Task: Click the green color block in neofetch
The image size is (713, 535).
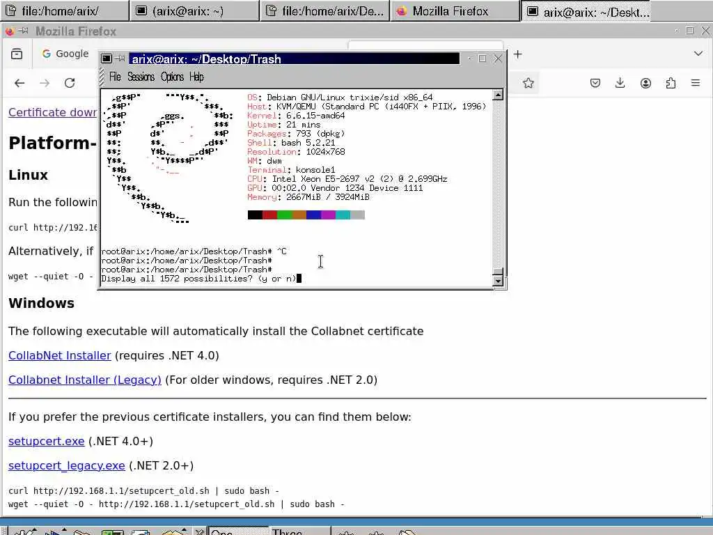Action: point(284,215)
